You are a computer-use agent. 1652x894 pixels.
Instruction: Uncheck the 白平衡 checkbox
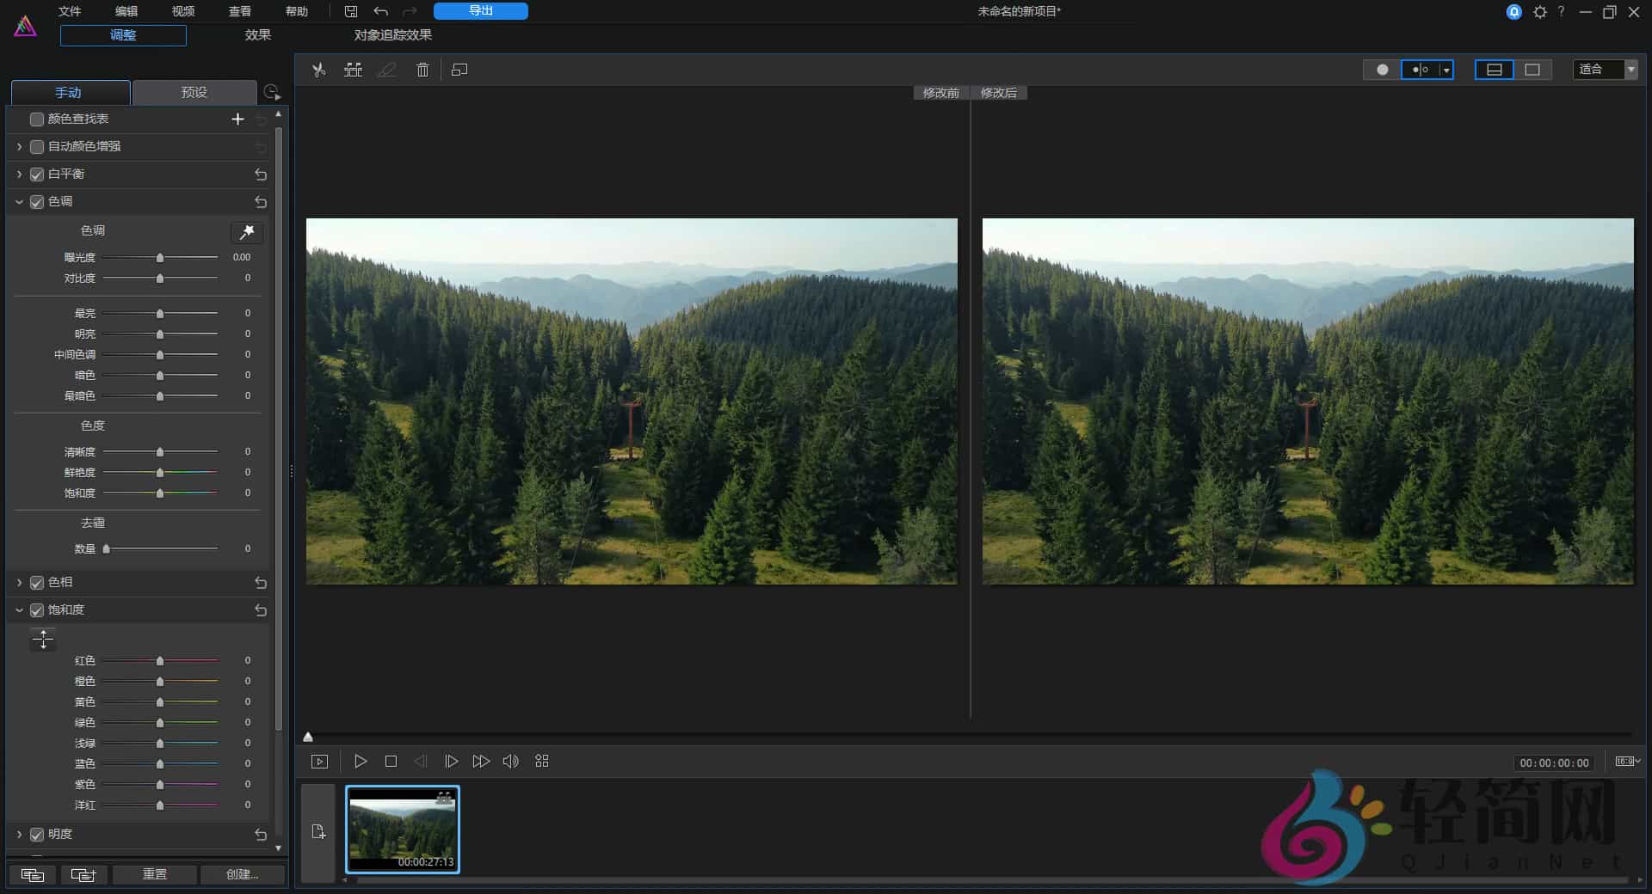click(37, 175)
